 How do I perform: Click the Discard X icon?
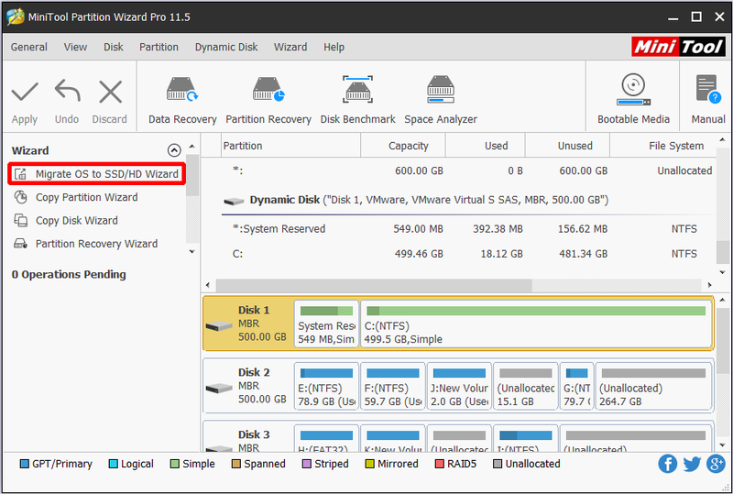(110, 92)
